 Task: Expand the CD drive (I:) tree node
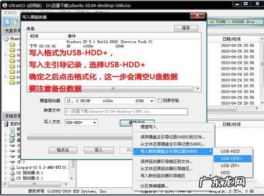pos(6,178)
